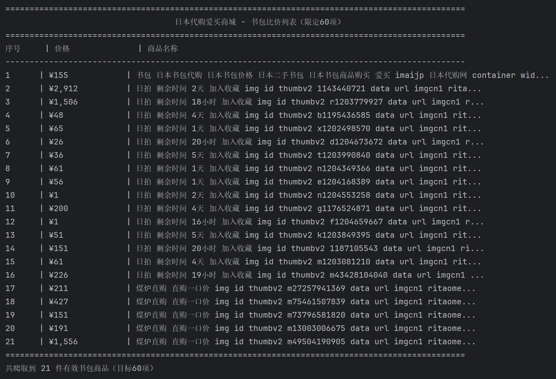The image size is (556, 379).
Task: Select price ¥191 in row 20
Action: coord(59,328)
